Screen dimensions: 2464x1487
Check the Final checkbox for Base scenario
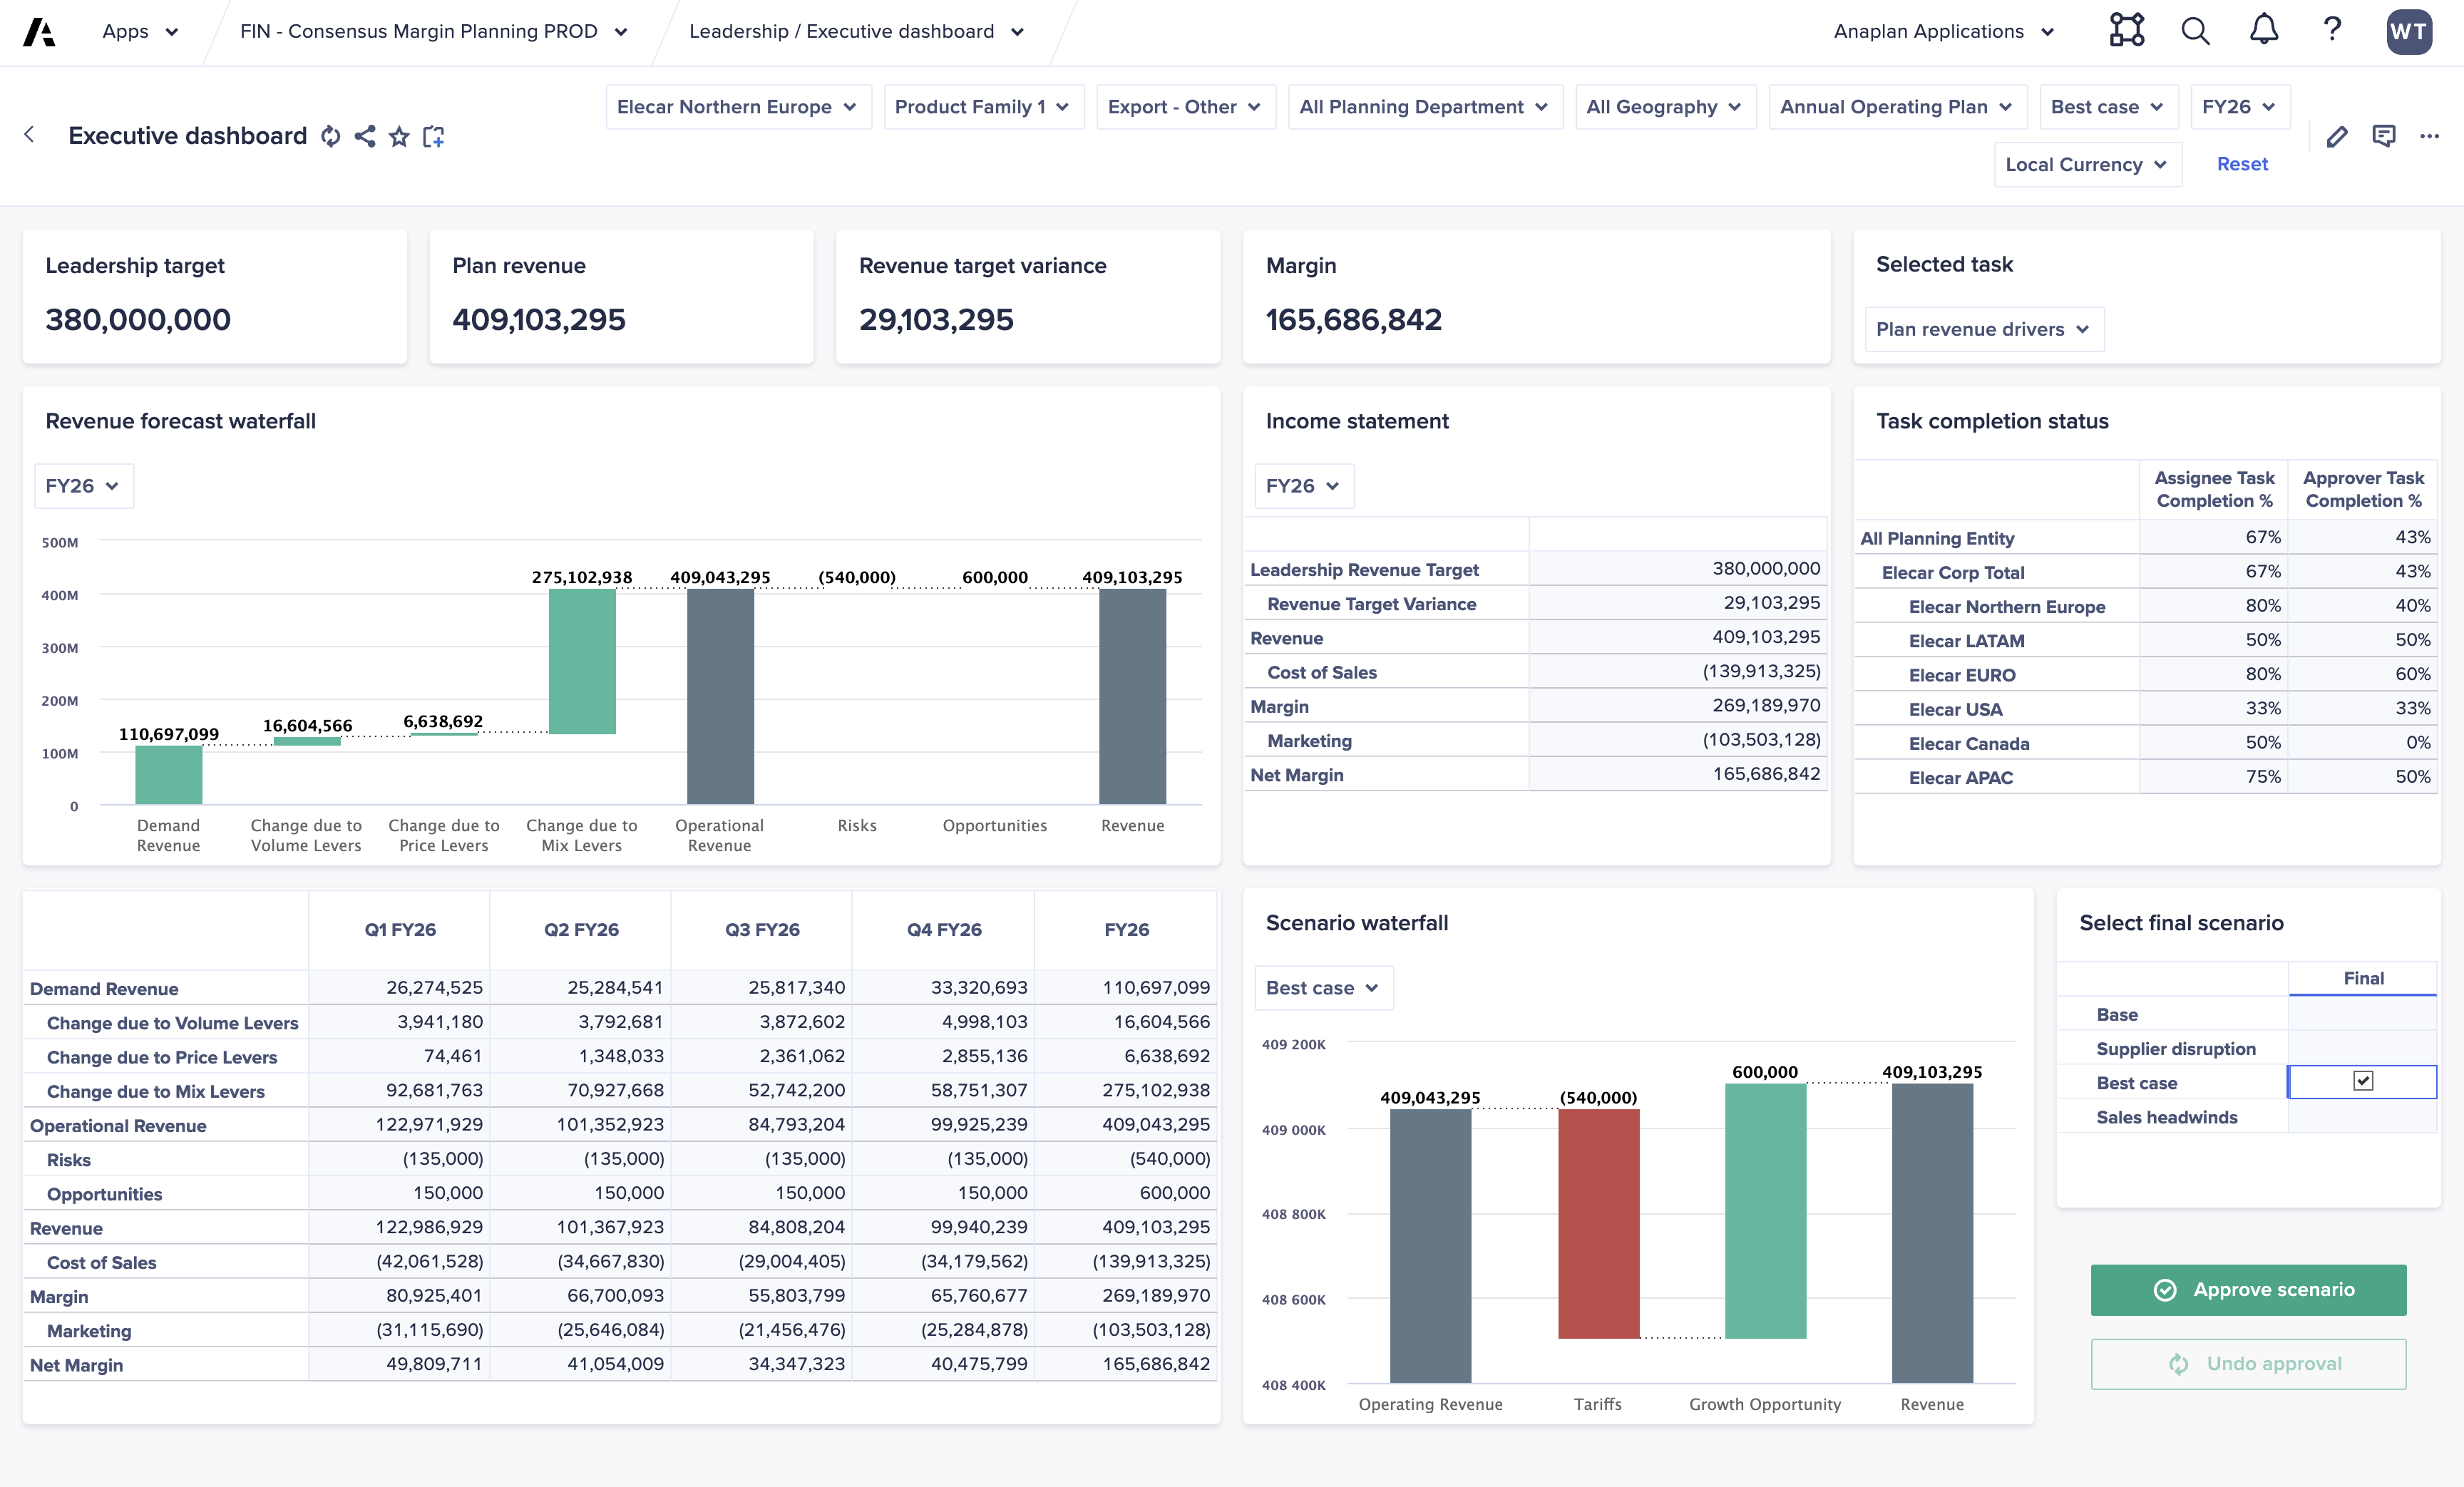pyautogui.click(x=2362, y=1014)
